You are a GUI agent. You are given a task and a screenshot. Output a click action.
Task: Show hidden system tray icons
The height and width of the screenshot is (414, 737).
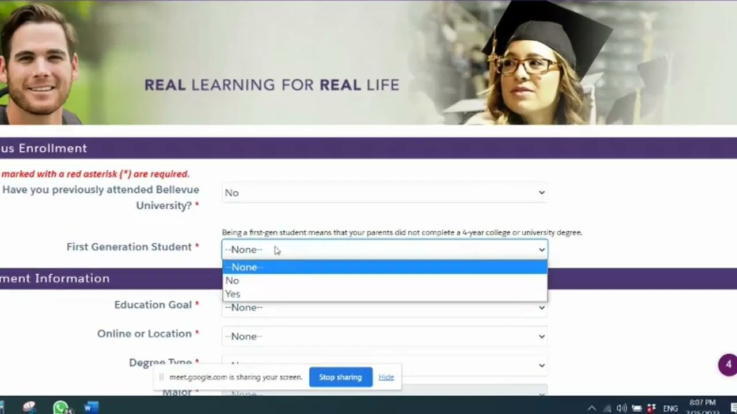pyautogui.click(x=591, y=408)
